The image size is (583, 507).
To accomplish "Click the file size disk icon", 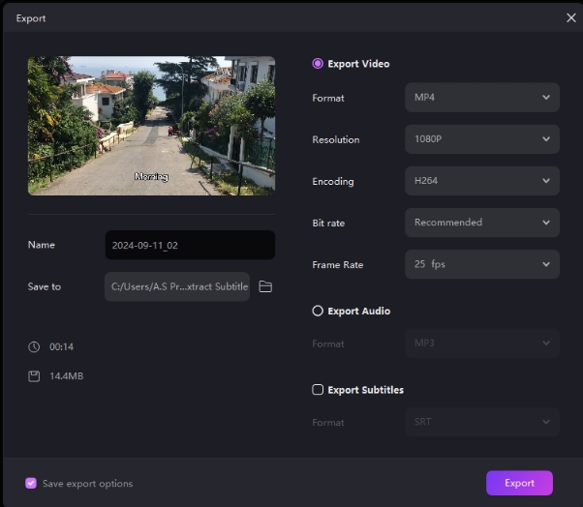I will pos(34,375).
